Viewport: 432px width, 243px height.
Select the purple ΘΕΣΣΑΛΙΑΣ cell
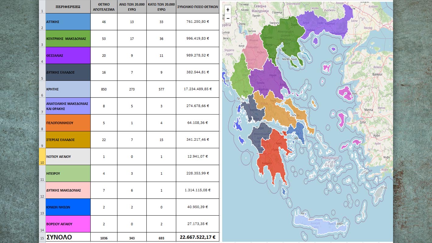[x=68, y=56]
